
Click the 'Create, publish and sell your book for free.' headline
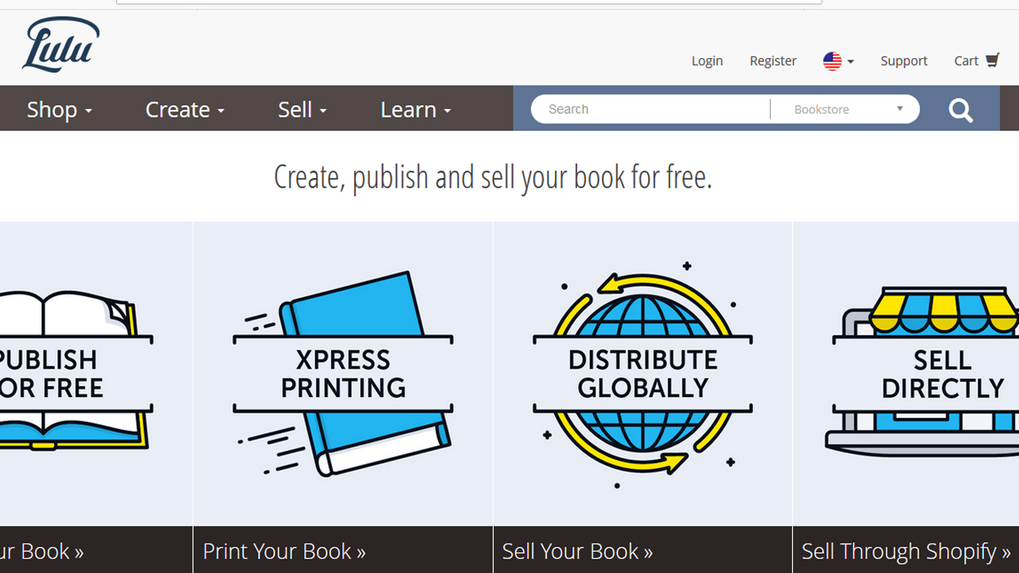tap(493, 177)
